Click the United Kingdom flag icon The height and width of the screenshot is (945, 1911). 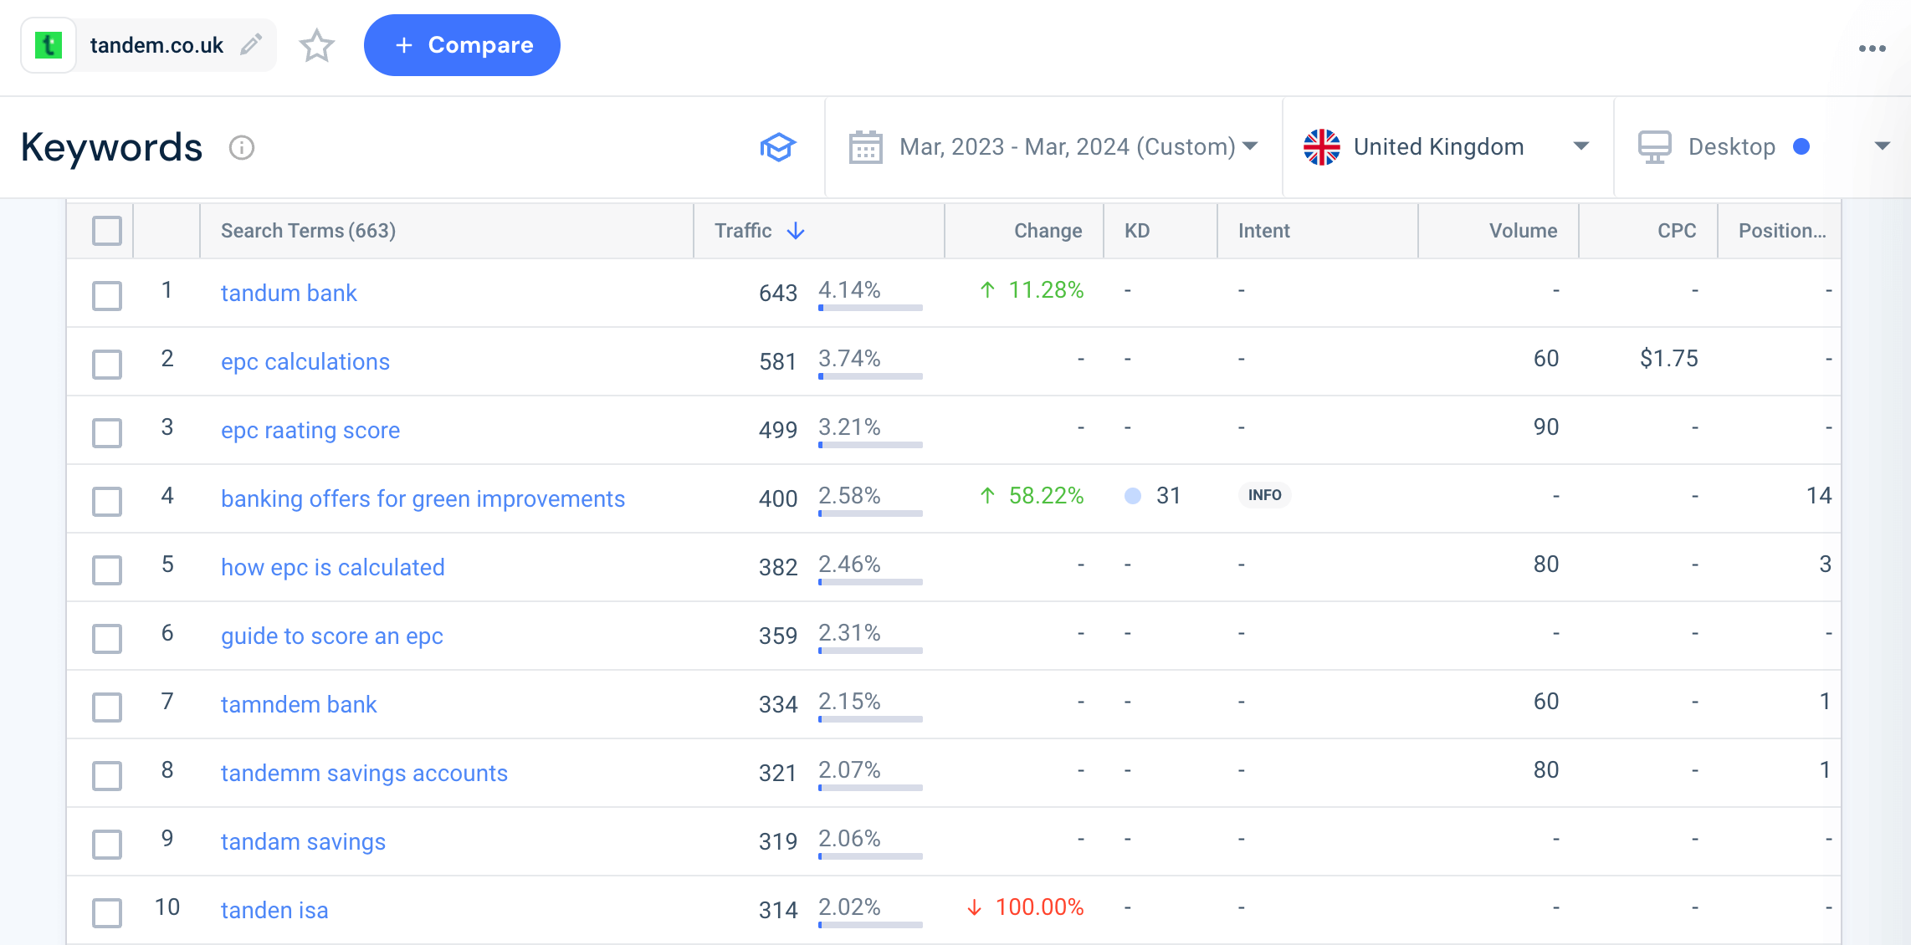[1322, 146]
